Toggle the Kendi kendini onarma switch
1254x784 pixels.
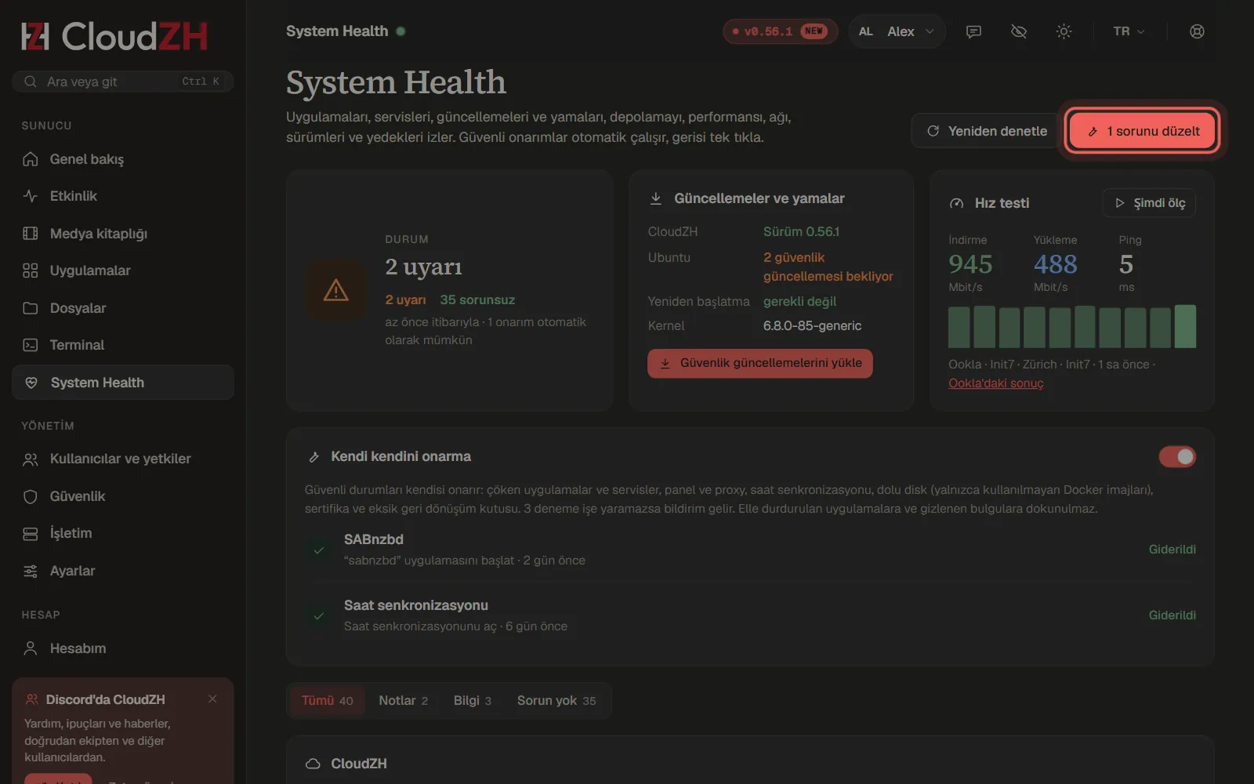[1177, 456]
